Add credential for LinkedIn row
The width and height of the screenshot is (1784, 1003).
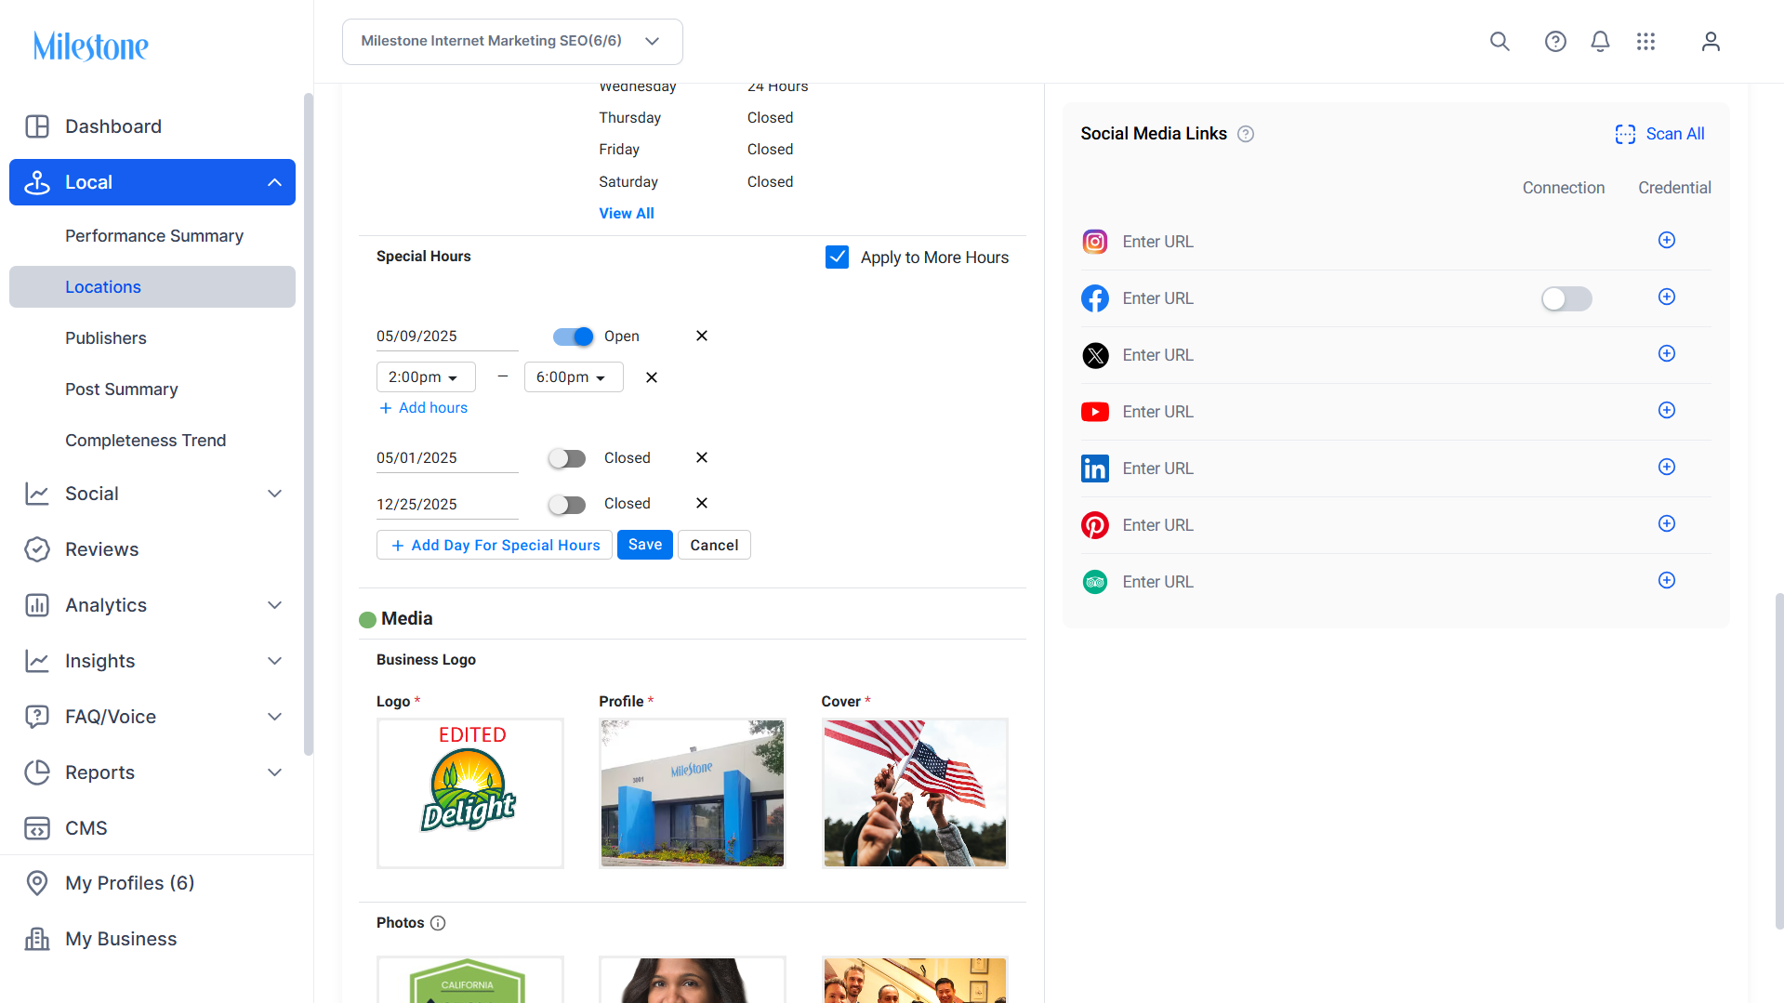(x=1667, y=467)
